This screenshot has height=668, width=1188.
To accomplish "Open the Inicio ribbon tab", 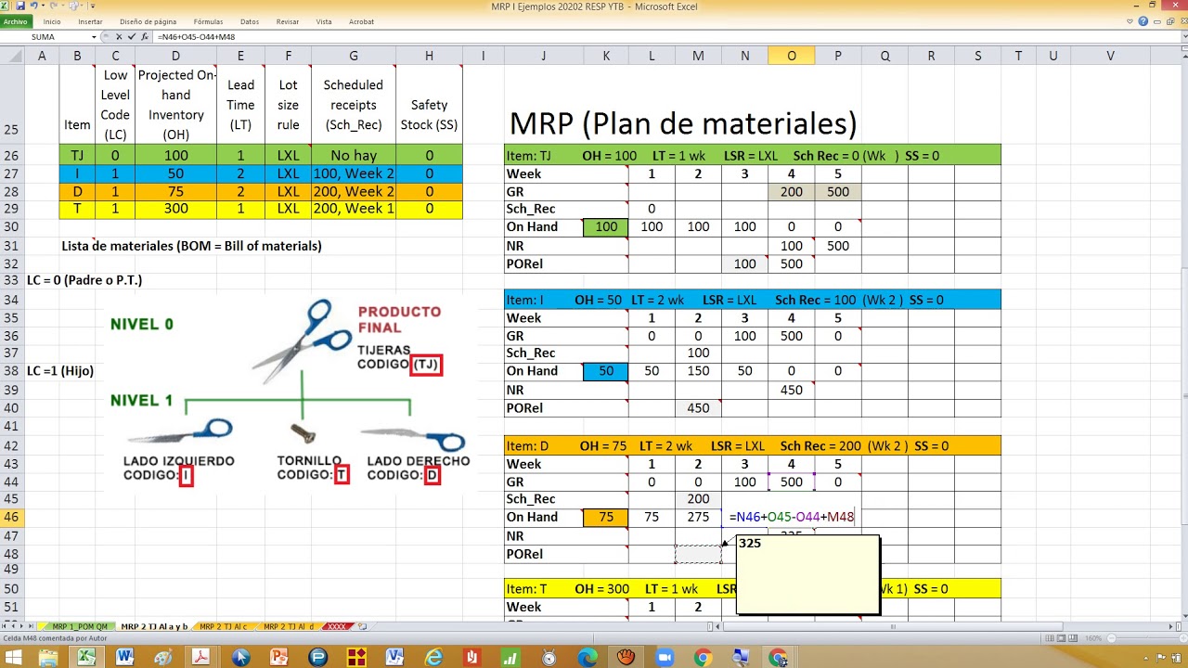I will [52, 21].
